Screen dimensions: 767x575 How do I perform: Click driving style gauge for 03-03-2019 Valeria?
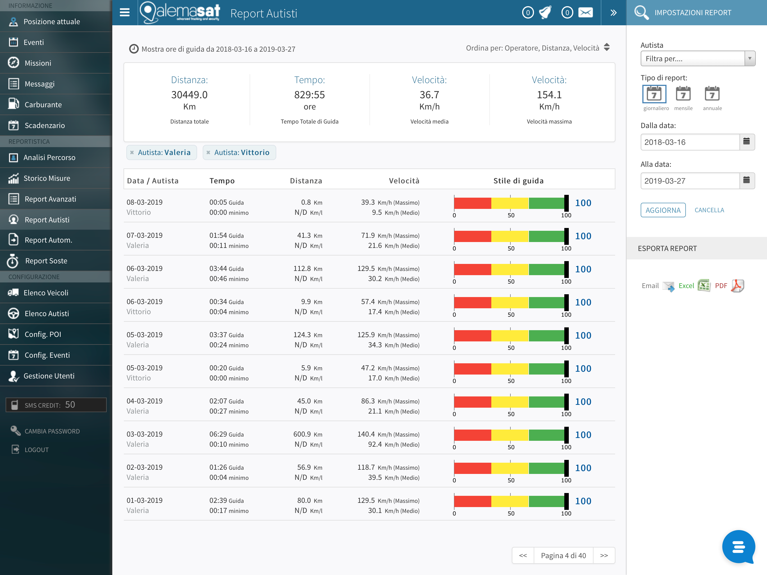point(512,435)
